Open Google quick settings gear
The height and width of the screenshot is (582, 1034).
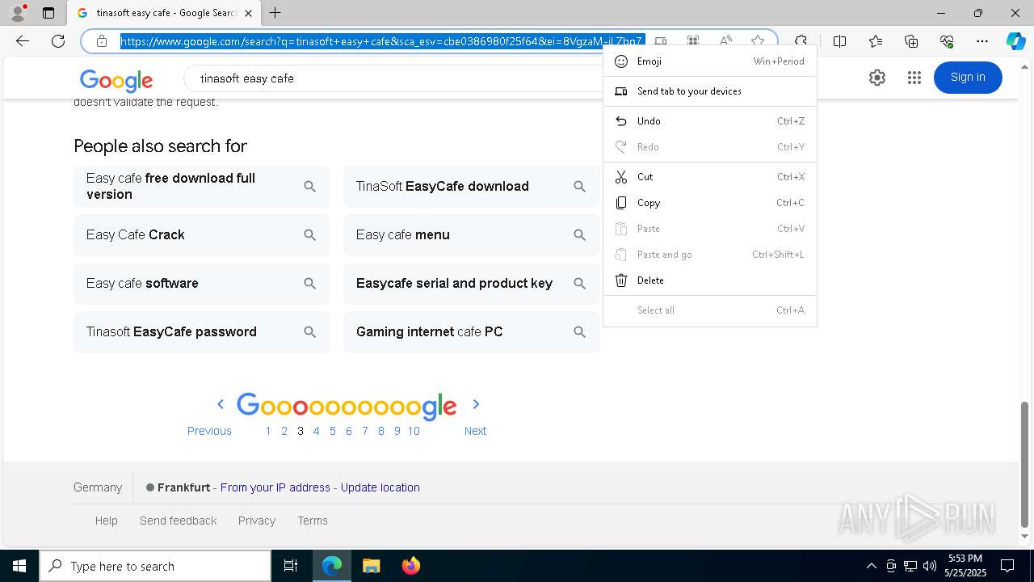tap(877, 78)
